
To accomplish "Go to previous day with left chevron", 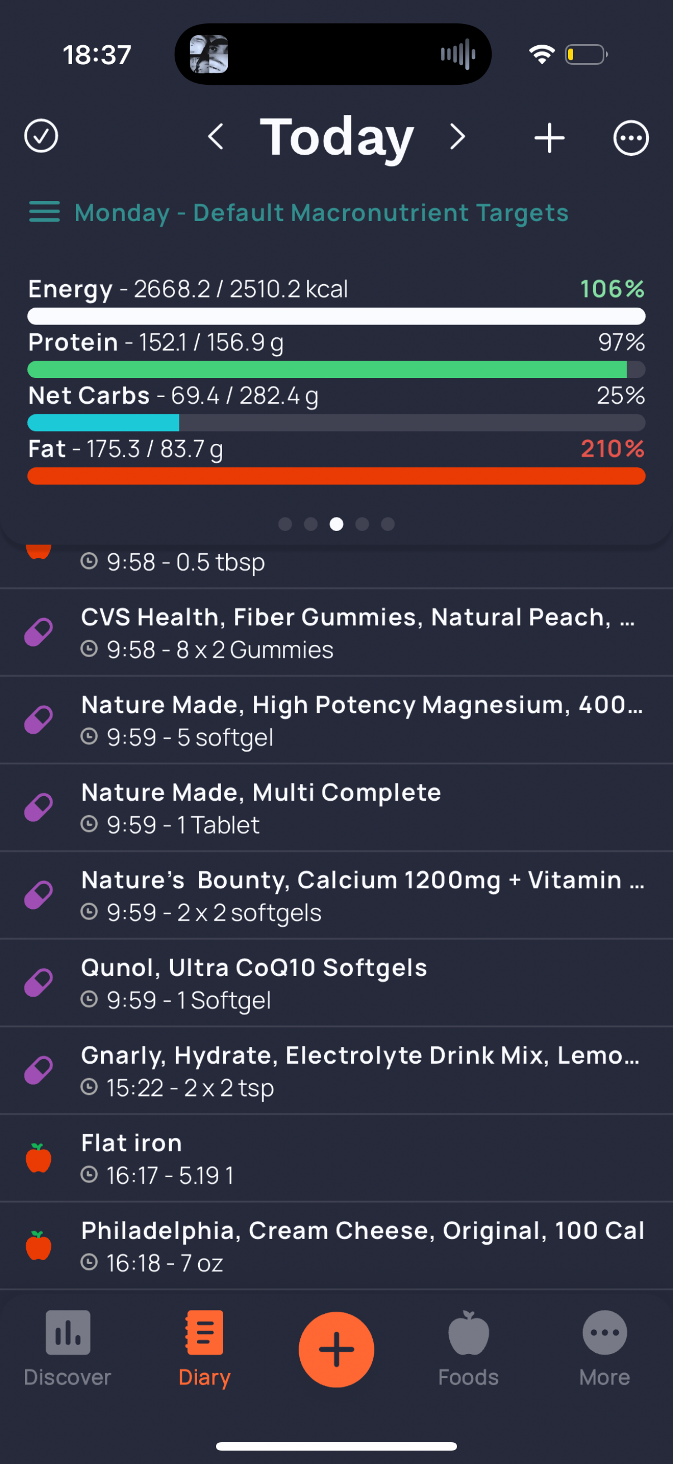I will (x=216, y=137).
